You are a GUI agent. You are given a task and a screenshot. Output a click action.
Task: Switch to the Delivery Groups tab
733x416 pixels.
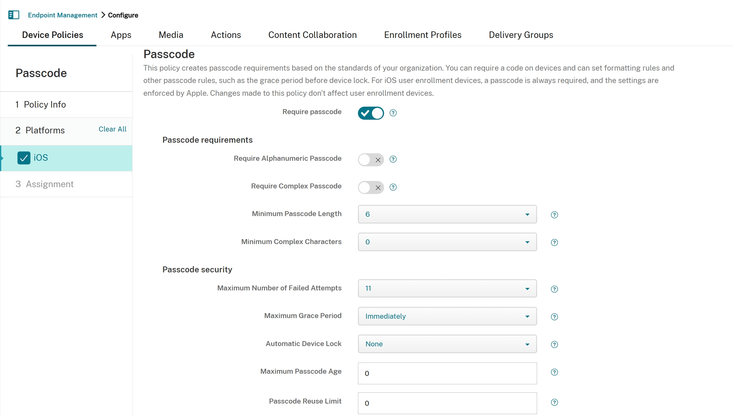(x=521, y=35)
